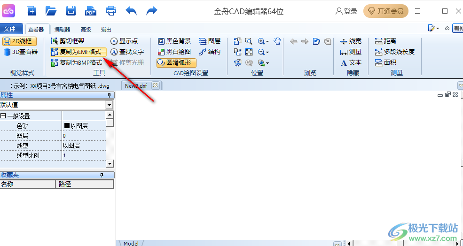Image resolution: width=463 pixels, height=246 pixels.
Task: Open the (示例)XX项目3号宿舍楼电气图纸.dwg tab
Action: coord(59,86)
